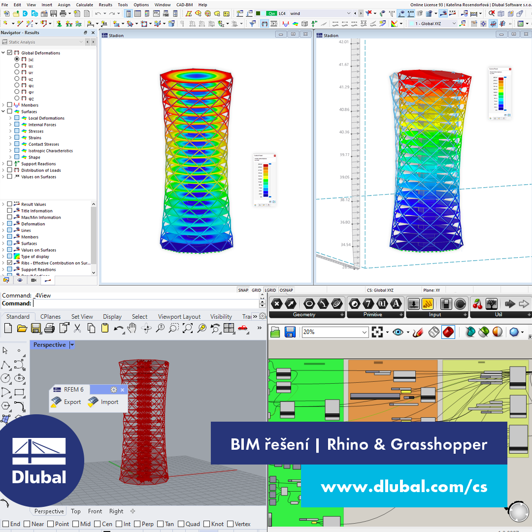Open Static Analysis navigator dropdown
This screenshot has height=532, width=532.
tap(81, 42)
